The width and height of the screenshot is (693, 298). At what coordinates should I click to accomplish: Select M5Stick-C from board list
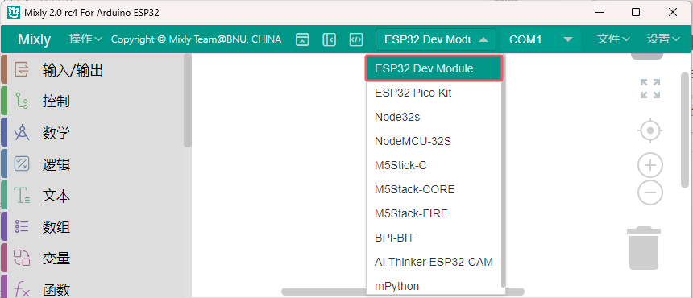[434, 166]
